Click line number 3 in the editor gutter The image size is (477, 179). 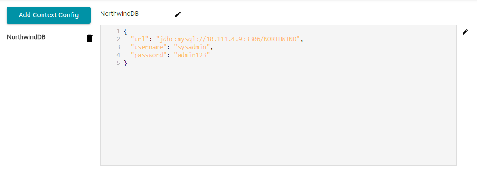[x=118, y=47]
